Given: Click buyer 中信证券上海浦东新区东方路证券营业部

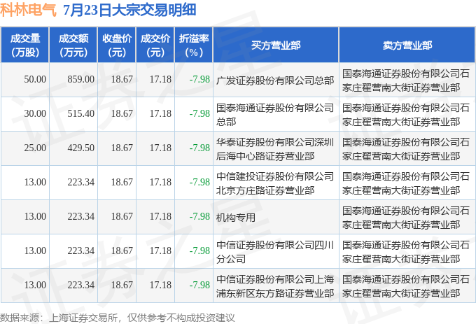Looking at the screenshot, I should point(275,286).
